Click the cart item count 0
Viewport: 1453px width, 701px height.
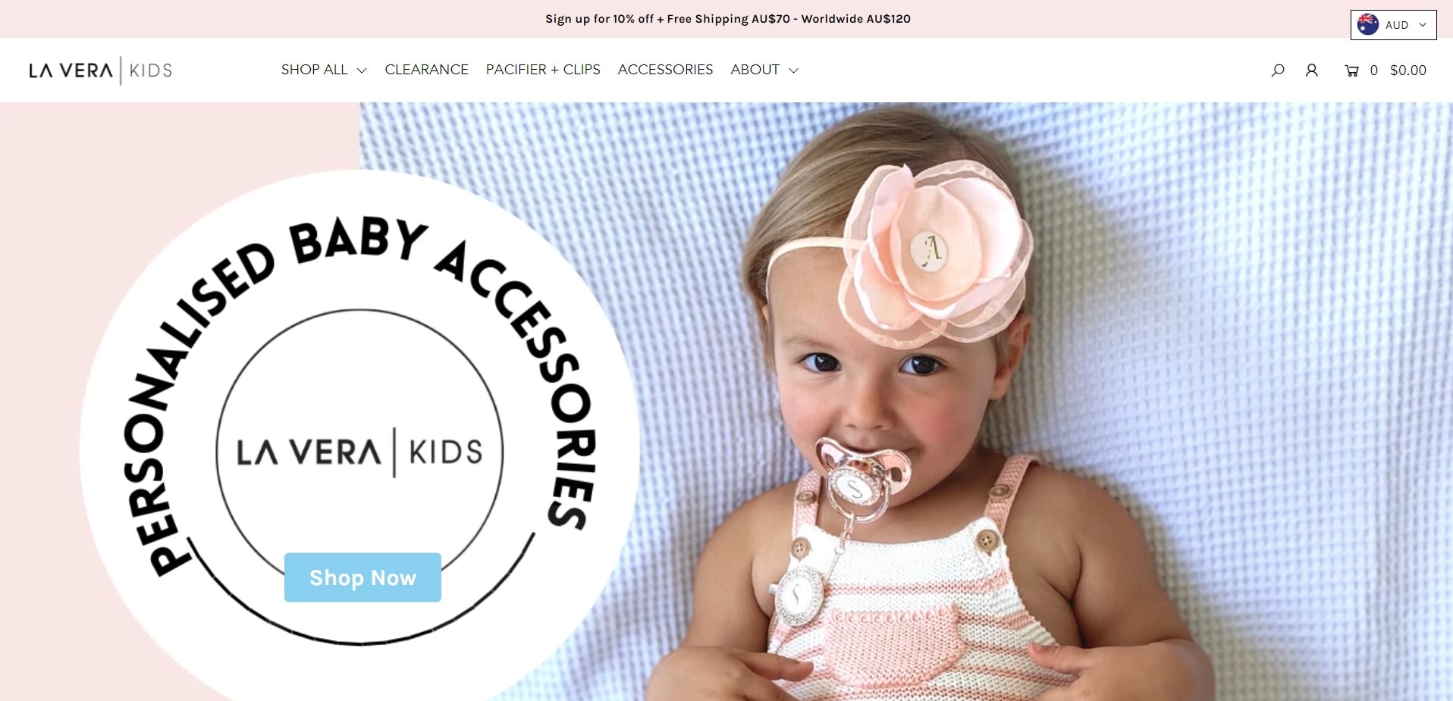[1373, 70]
